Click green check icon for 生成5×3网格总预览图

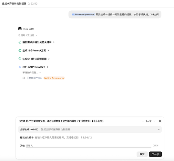pyautogui.click(x=20, y=59)
